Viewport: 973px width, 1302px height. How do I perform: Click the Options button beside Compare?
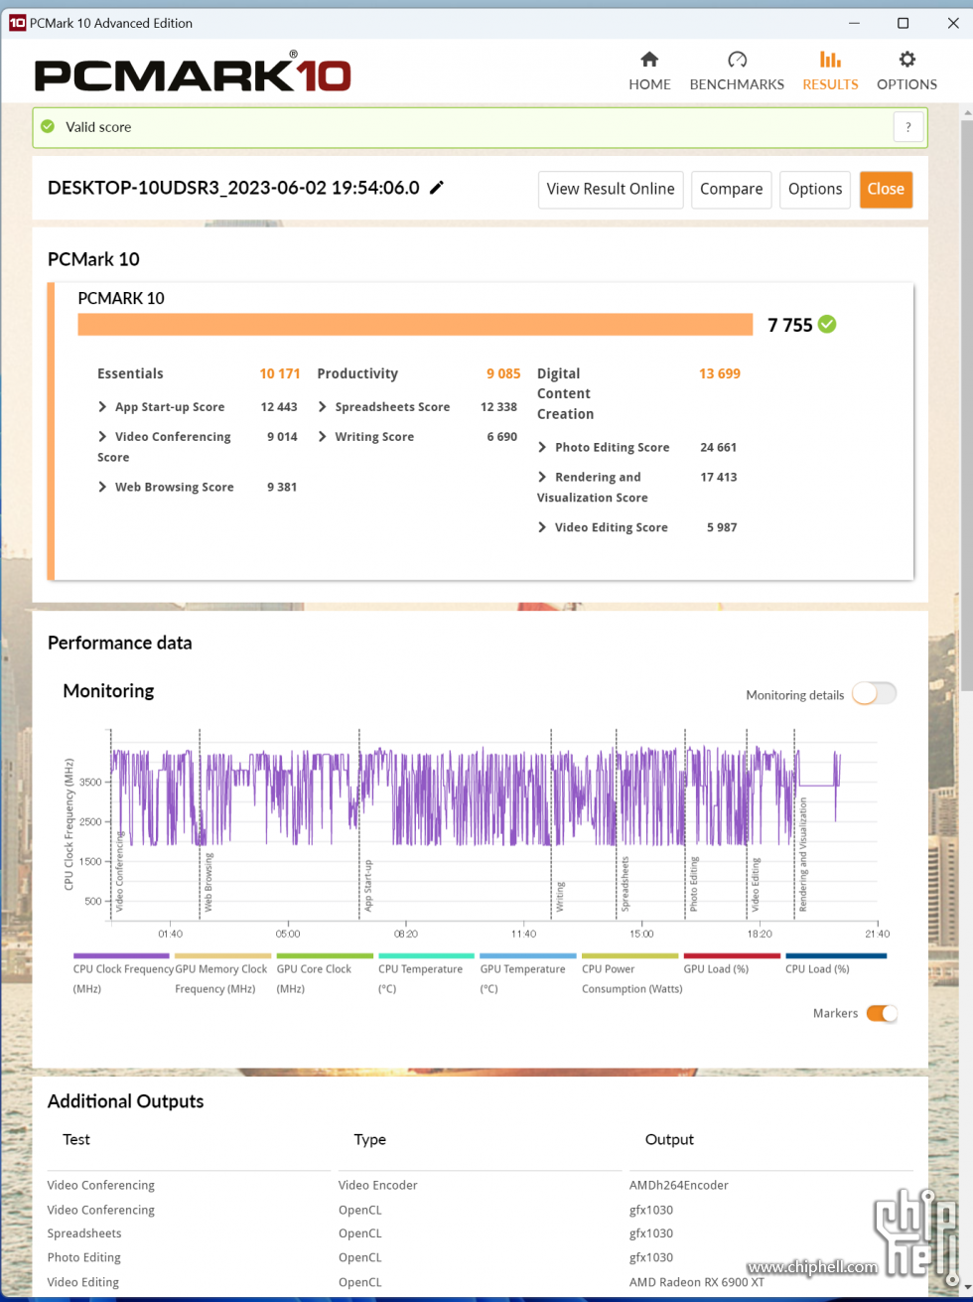click(815, 189)
